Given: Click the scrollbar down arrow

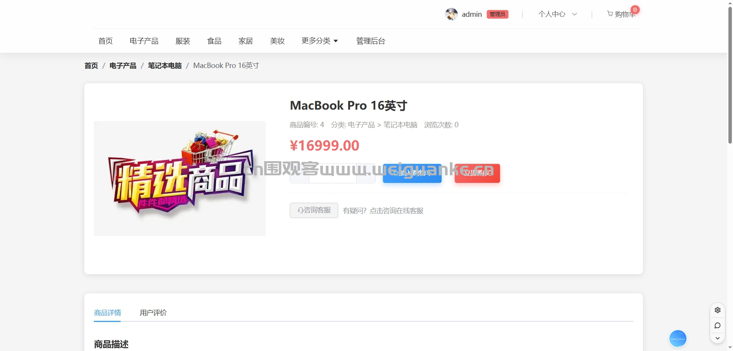Looking at the screenshot, I should click(x=730, y=348).
